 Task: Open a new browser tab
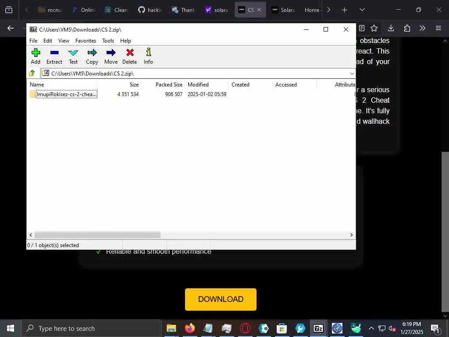(x=345, y=10)
